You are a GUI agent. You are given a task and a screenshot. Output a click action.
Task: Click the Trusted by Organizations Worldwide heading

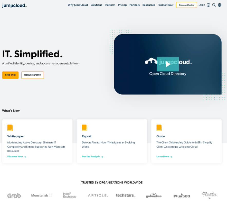112,182
